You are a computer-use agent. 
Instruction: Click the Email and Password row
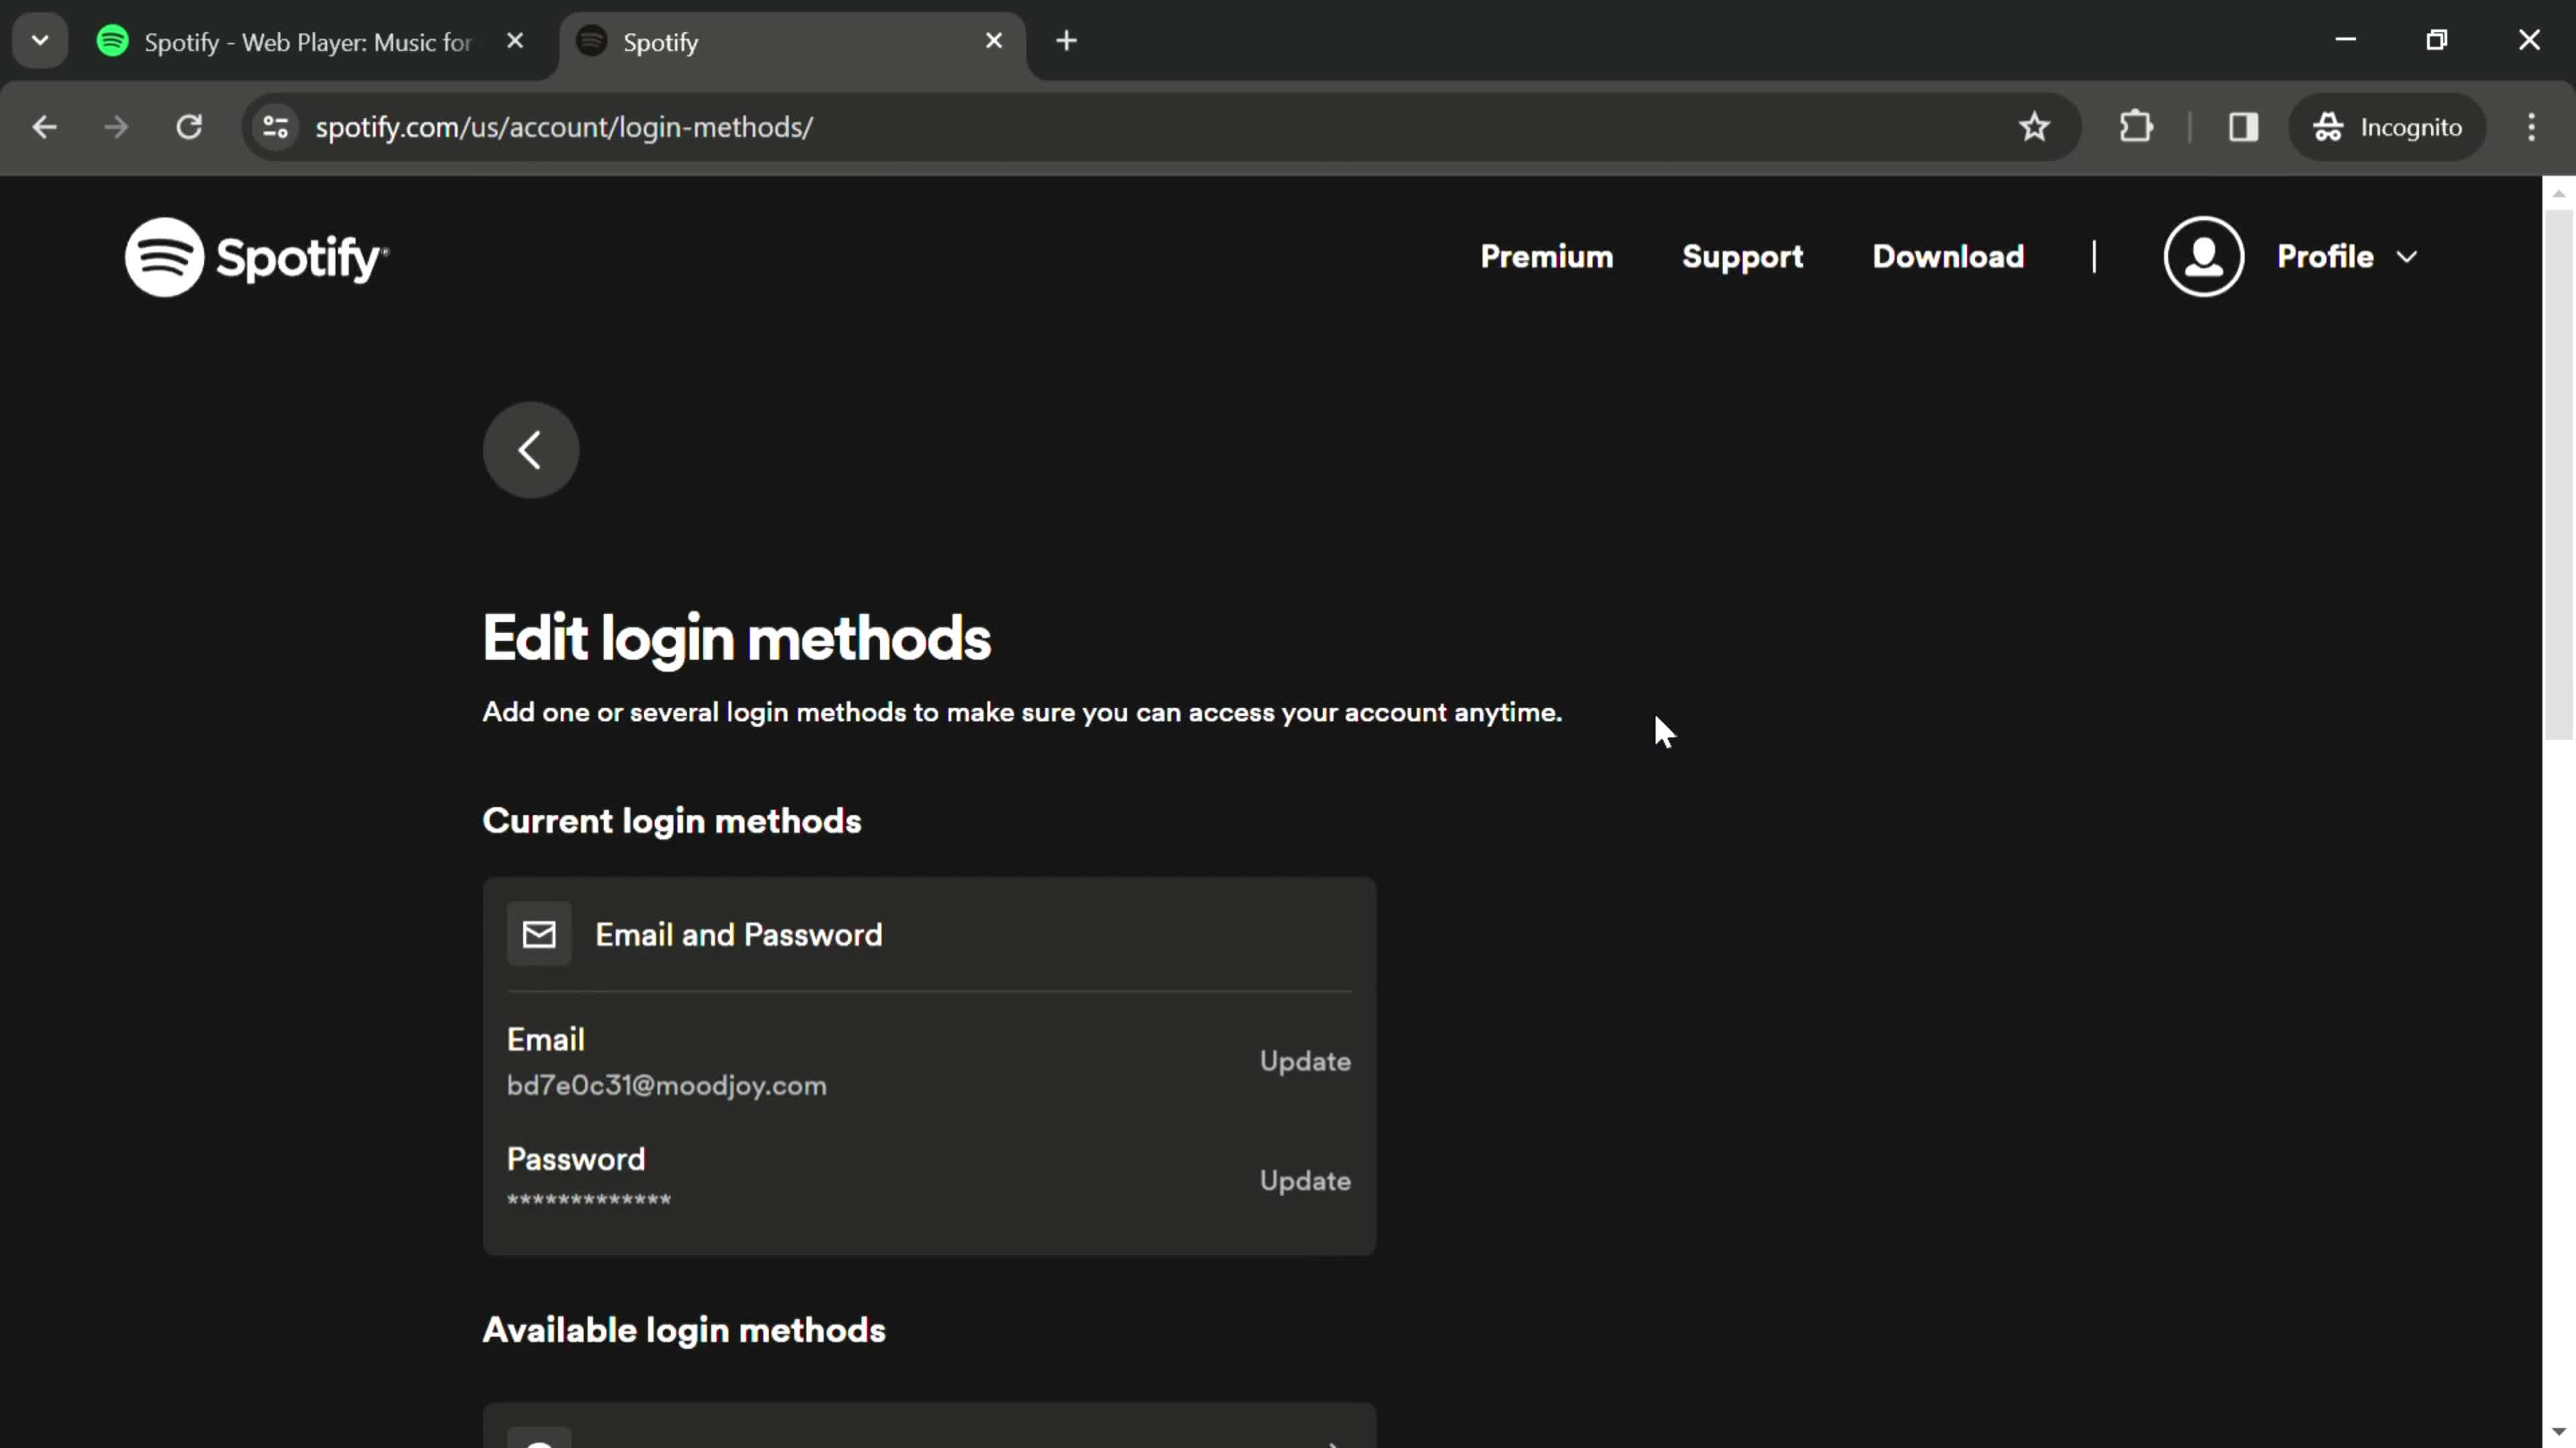pyautogui.click(x=929, y=934)
